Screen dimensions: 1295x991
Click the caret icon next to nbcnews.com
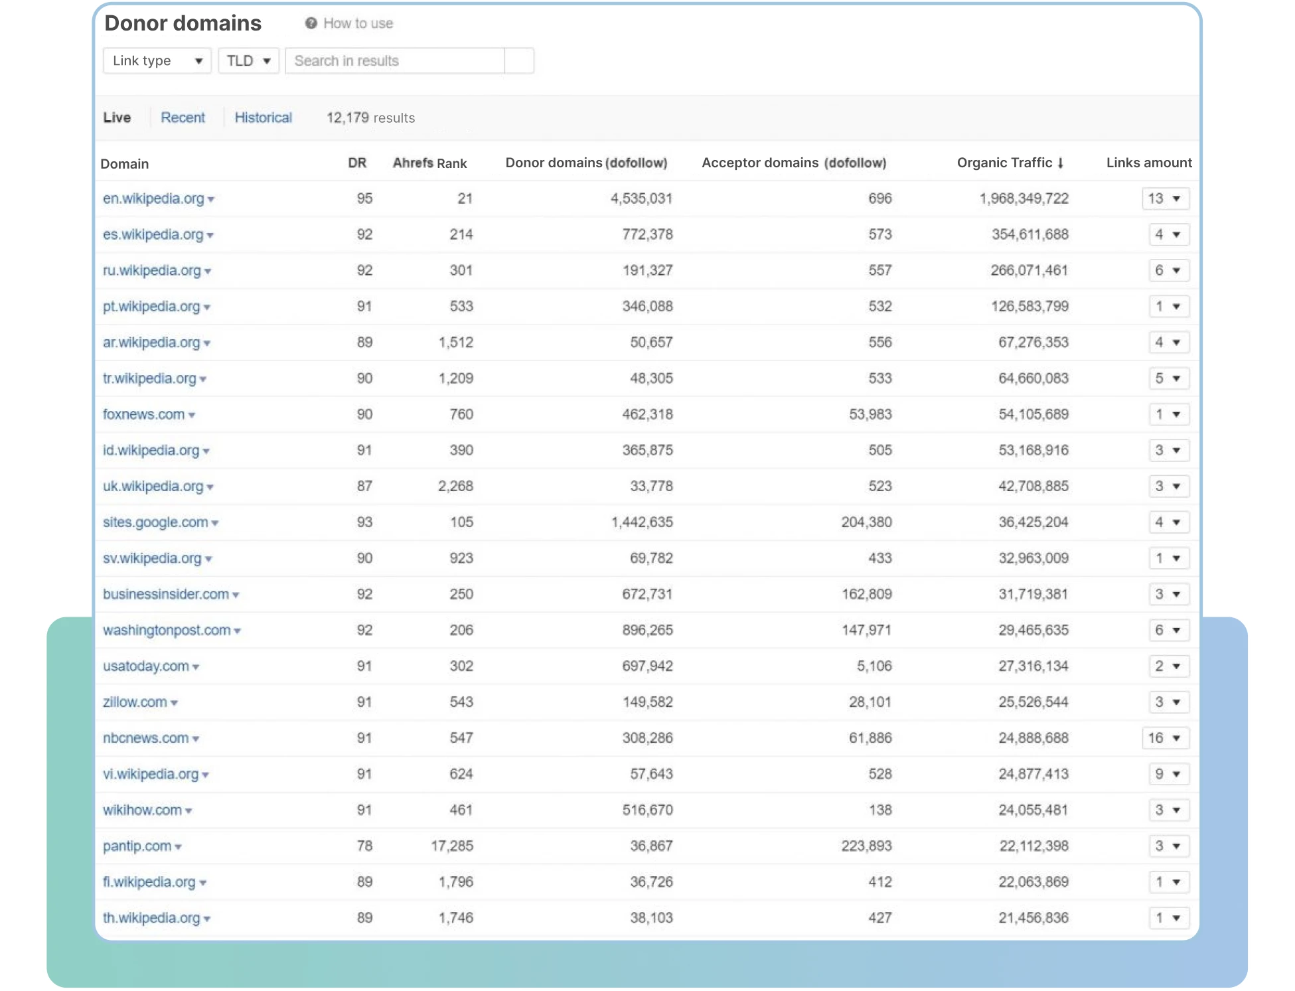(x=196, y=739)
